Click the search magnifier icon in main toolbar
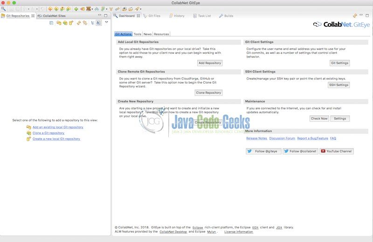This screenshot has height=242, width=373. (4, 9)
